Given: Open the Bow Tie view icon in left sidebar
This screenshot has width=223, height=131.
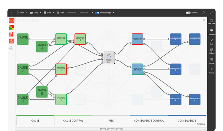Looking at the screenshot, I should pos(11,21).
